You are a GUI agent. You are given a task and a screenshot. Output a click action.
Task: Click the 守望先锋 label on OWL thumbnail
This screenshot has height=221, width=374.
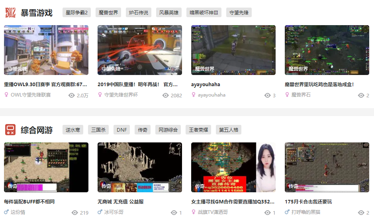tap(18, 69)
